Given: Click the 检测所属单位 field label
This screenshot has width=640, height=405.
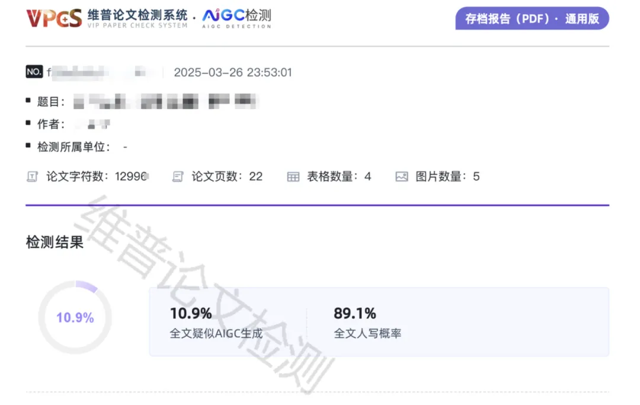Looking at the screenshot, I should coord(73,147).
